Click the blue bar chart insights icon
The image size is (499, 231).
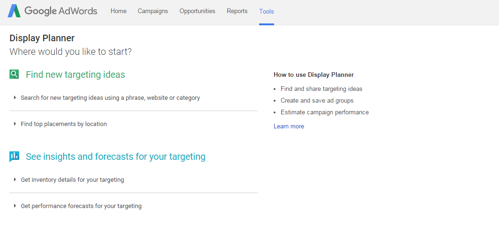click(x=15, y=156)
